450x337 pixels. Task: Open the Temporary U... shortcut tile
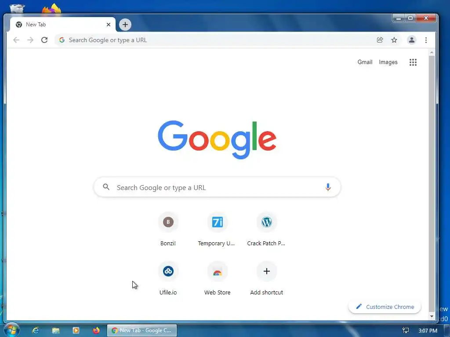[x=217, y=229]
